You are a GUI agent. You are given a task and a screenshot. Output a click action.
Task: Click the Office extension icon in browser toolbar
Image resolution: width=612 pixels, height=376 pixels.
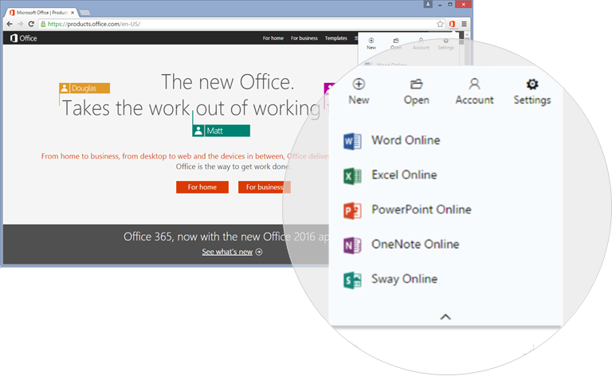452,24
